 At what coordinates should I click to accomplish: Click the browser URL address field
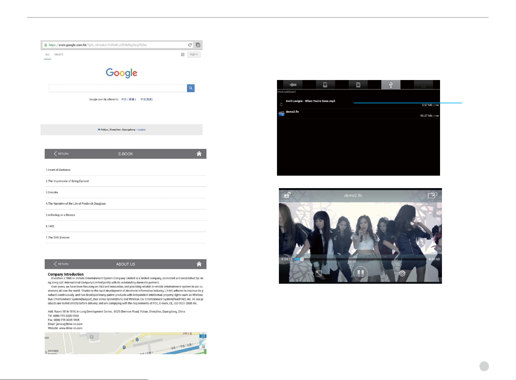117,45
